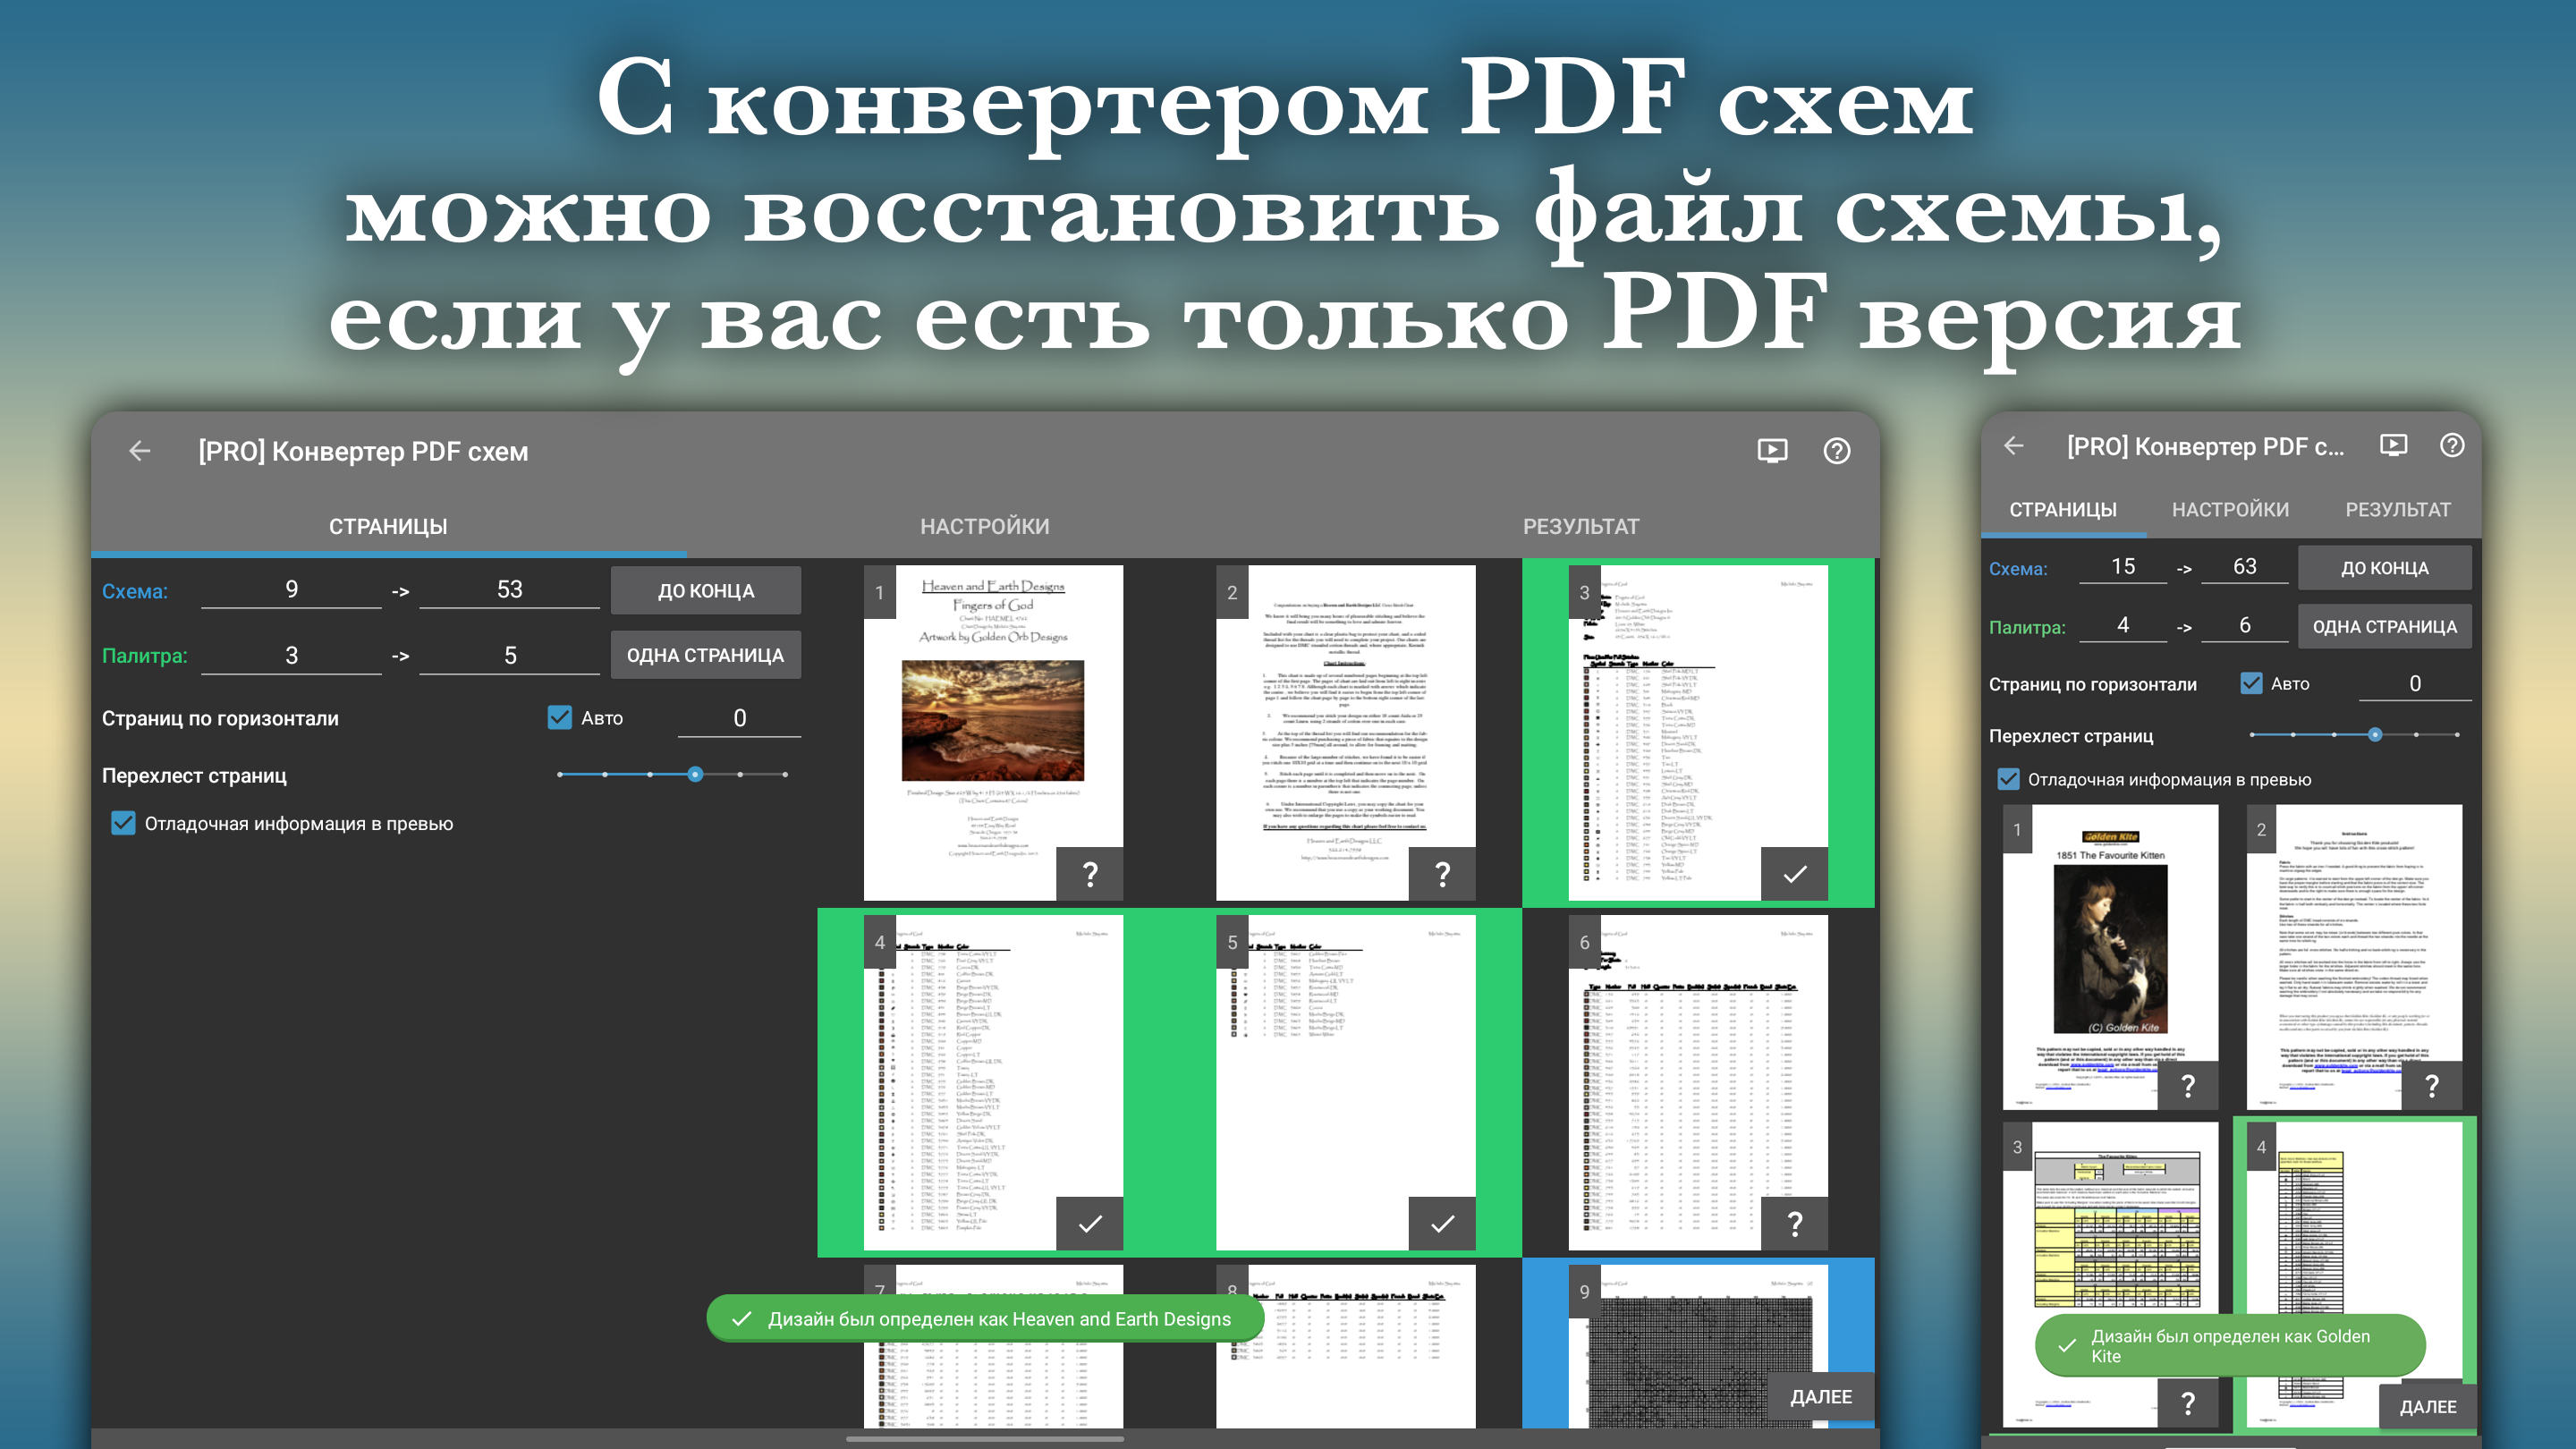Disable Отладочная информация checkbox in left window
Image resolution: width=2576 pixels, height=1449 pixels.
(x=123, y=823)
